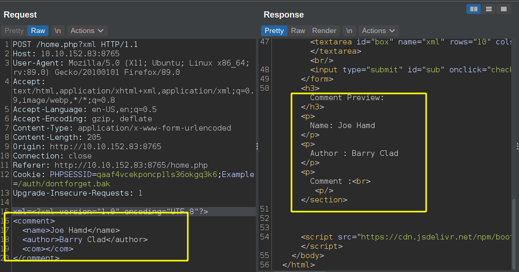Switch Request view to Raw tab
The height and width of the screenshot is (272, 519).
coord(38,31)
